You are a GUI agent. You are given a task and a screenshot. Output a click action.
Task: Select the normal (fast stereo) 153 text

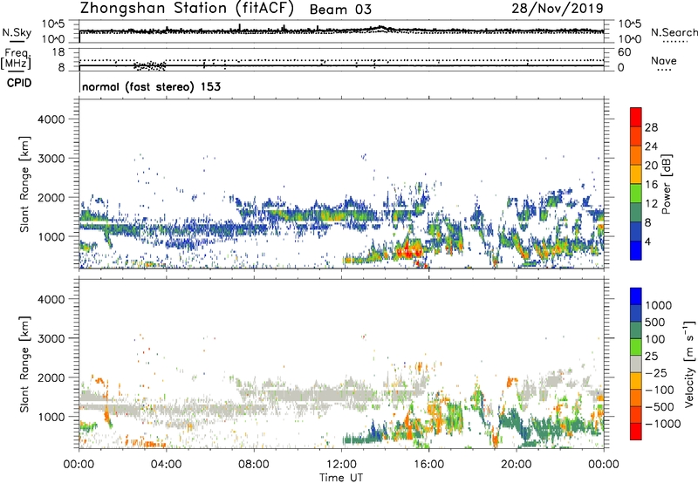point(151,86)
